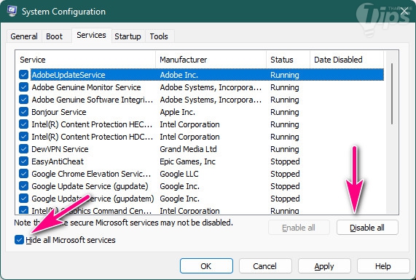Screen dimensions: 416x280
Task: Sort by the Status column header
Action: coord(288,60)
